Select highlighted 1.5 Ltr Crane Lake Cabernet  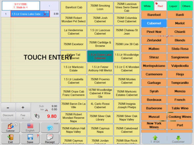pyautogui.click(x=100, y=56)
